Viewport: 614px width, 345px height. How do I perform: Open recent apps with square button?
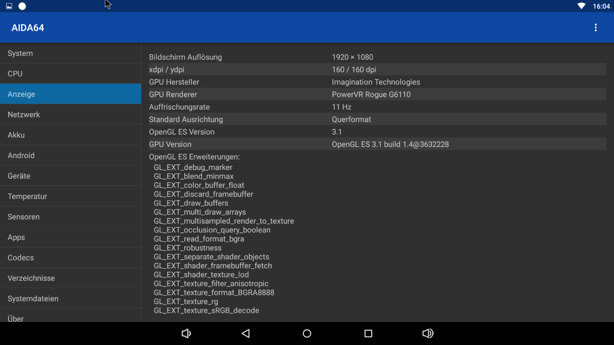click(368, 333)
